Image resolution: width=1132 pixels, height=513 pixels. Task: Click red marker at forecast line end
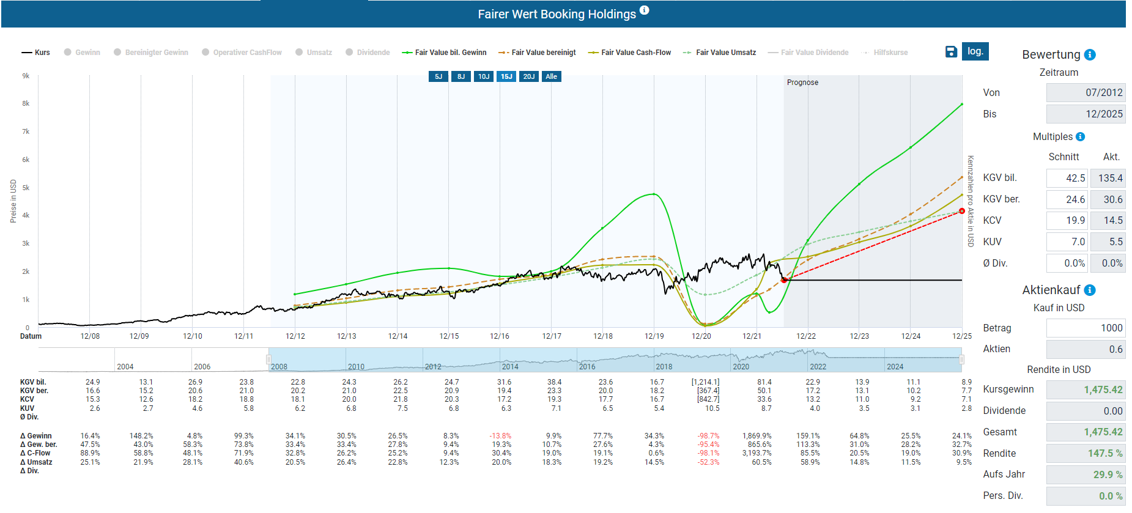(961, 211)
